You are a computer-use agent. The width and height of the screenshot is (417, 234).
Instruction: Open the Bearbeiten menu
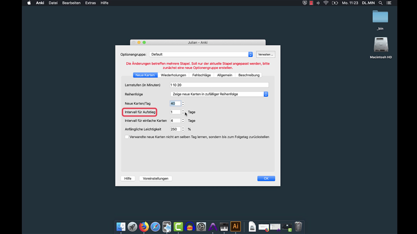(x=71, y=3)
